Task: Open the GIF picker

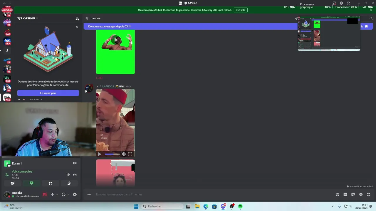Action: point(345,194)
